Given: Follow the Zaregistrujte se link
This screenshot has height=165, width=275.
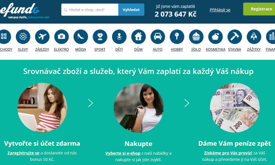Looking at the screenshot, I should pos(23,153).
